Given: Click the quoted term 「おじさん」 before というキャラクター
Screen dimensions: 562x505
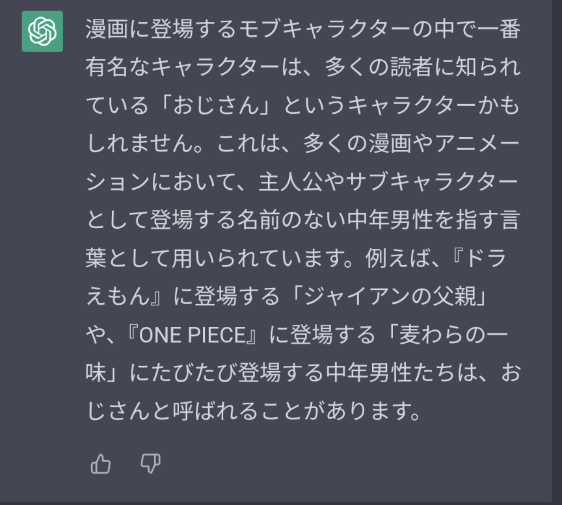Looking at the screenshot, I should pos(217,106).
